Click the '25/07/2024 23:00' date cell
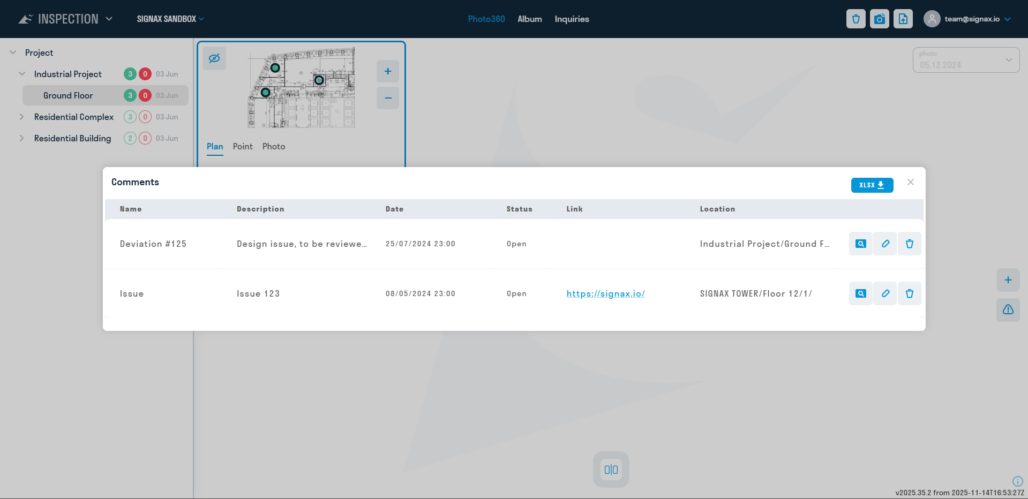This screenshot has width=1028, height=499. click(421, 244)
